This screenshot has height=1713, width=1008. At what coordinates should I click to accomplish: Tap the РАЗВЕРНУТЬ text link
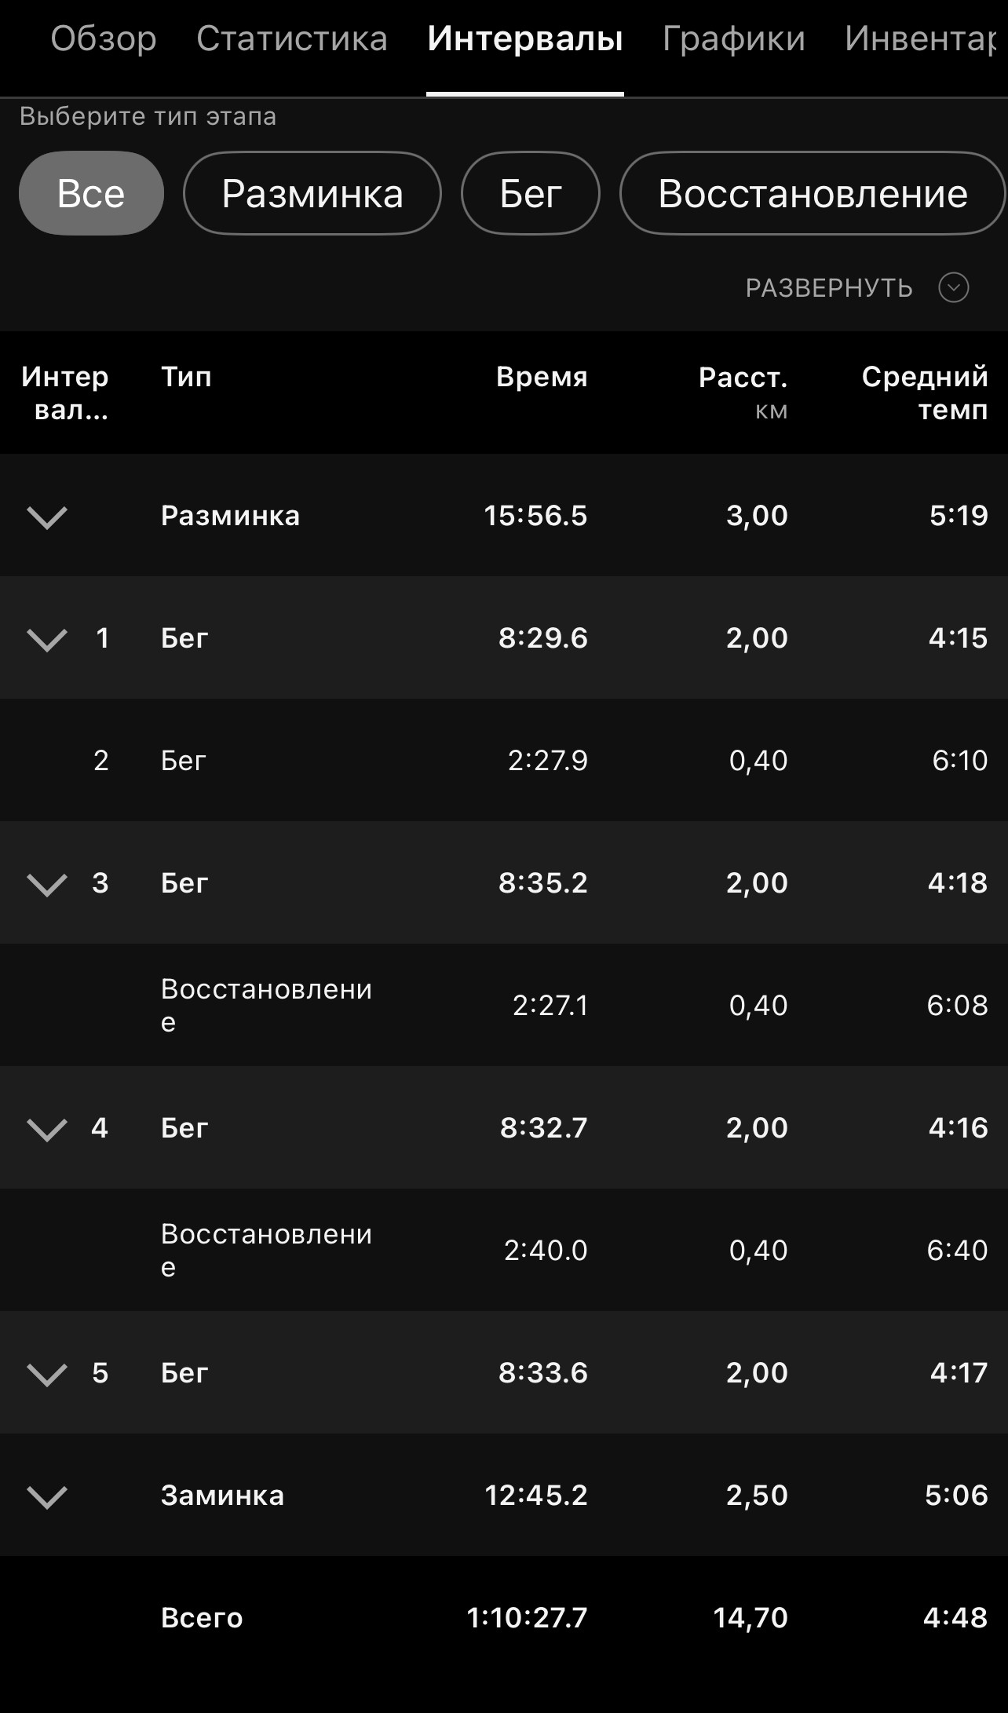coord(829,288)
